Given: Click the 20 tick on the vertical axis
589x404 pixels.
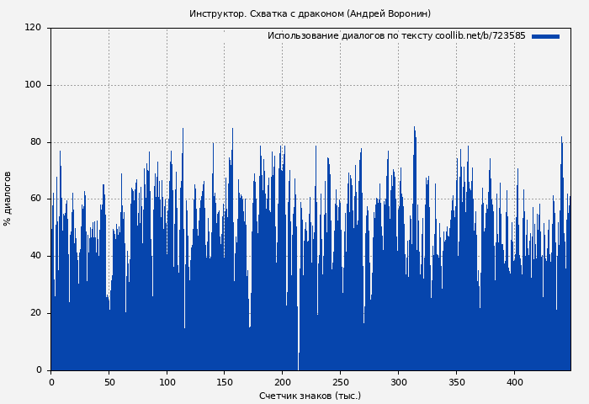Looking at the screenshot, I should [x=36, y=313].
